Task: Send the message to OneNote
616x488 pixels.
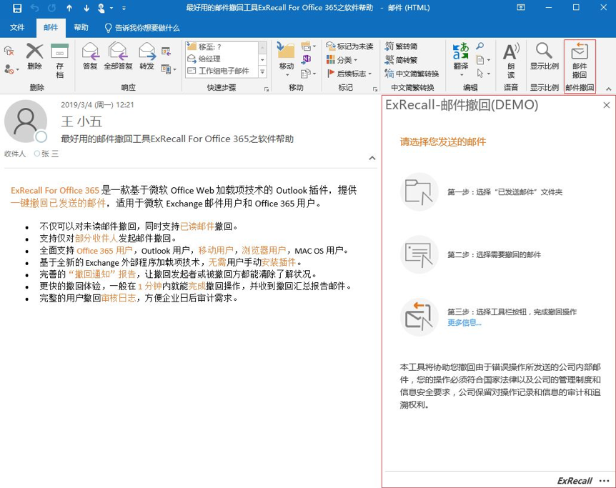Action: point(306,60)
